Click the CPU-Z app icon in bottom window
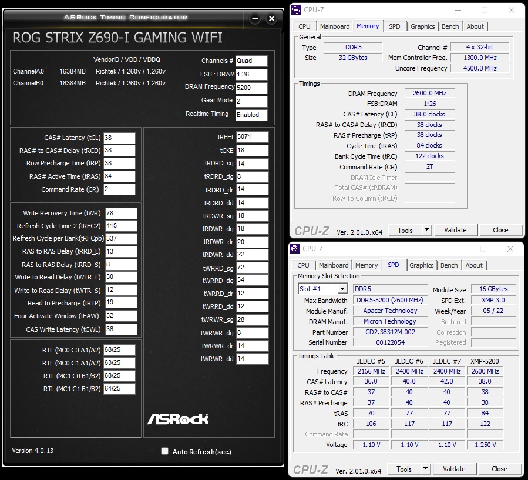 coord(295,249)
